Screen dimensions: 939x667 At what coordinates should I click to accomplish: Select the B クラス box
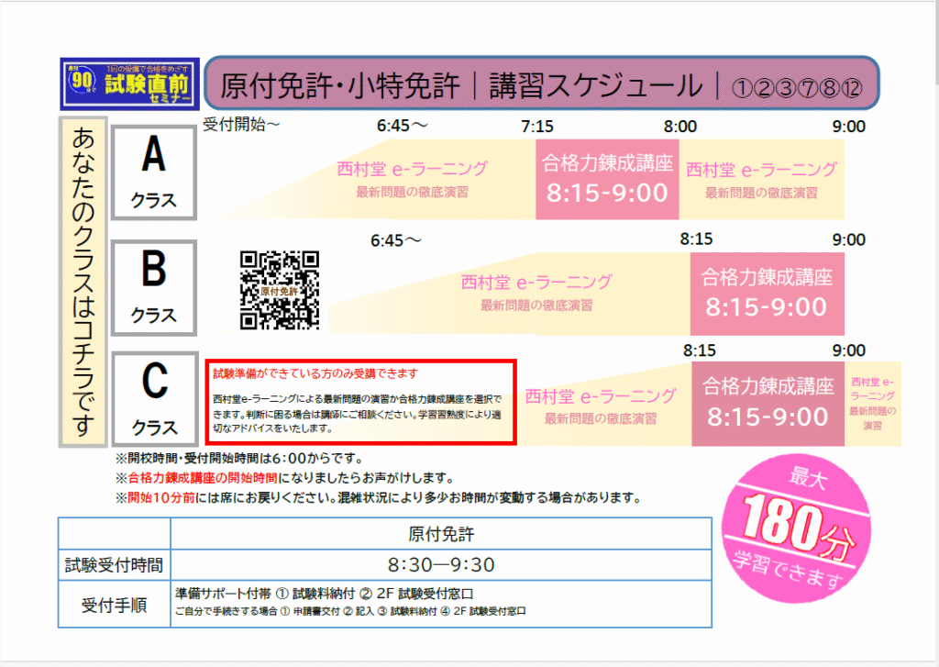pyautogui.click(x=154, y=286)
